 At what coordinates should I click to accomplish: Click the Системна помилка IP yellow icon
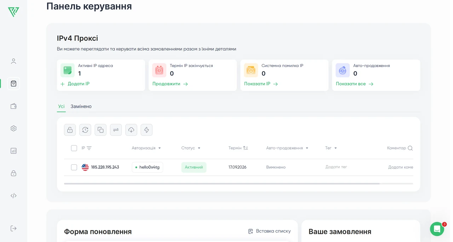(x=251, y=70)
